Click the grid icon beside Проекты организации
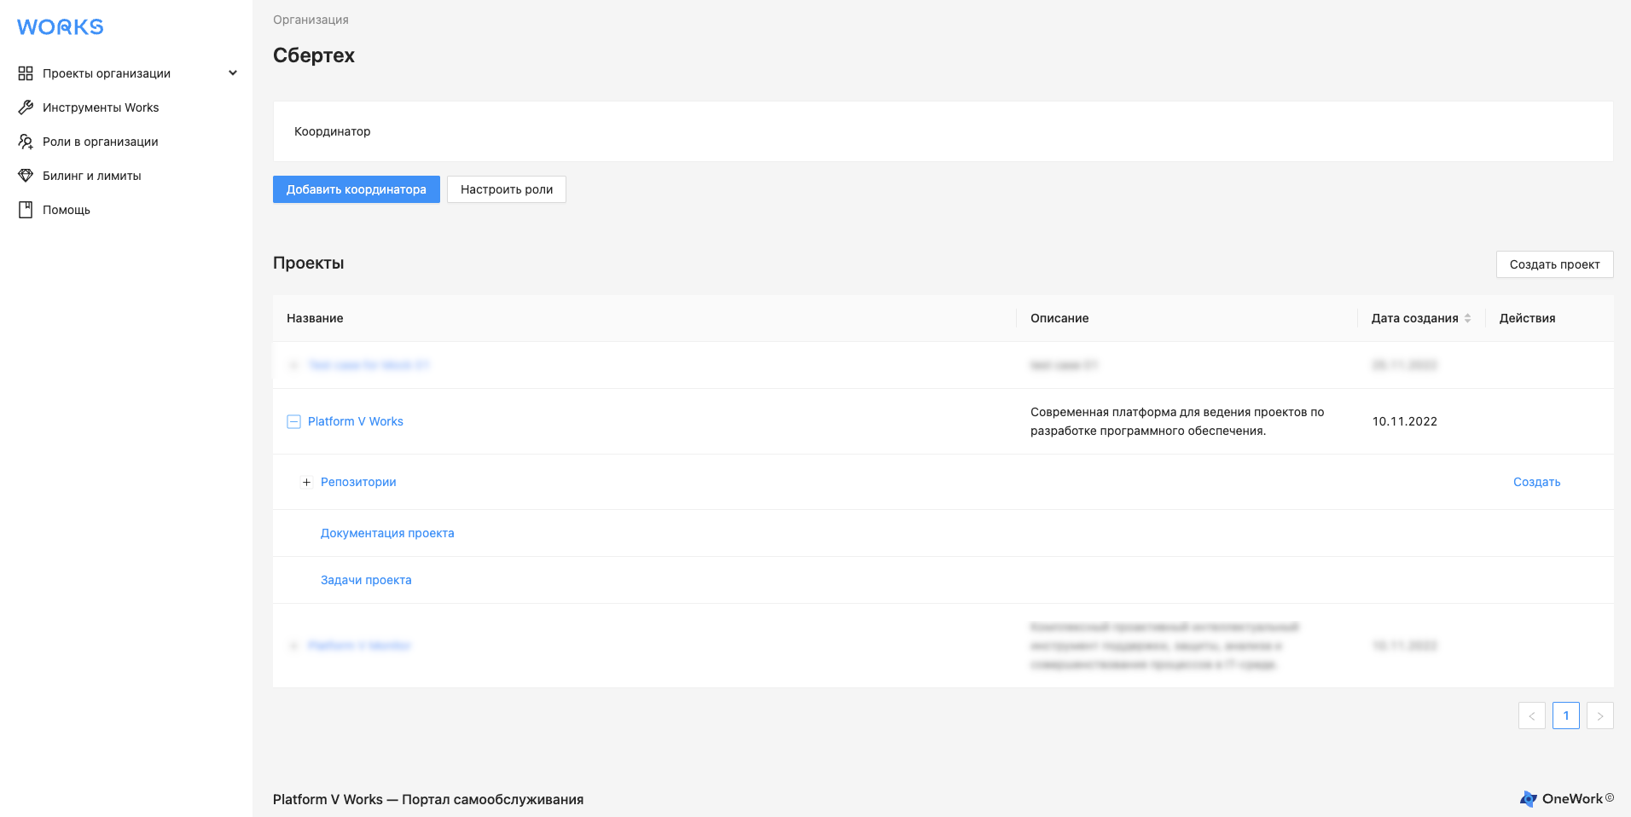This screenshot has width=1631, height=817. (x=26, y=73)
